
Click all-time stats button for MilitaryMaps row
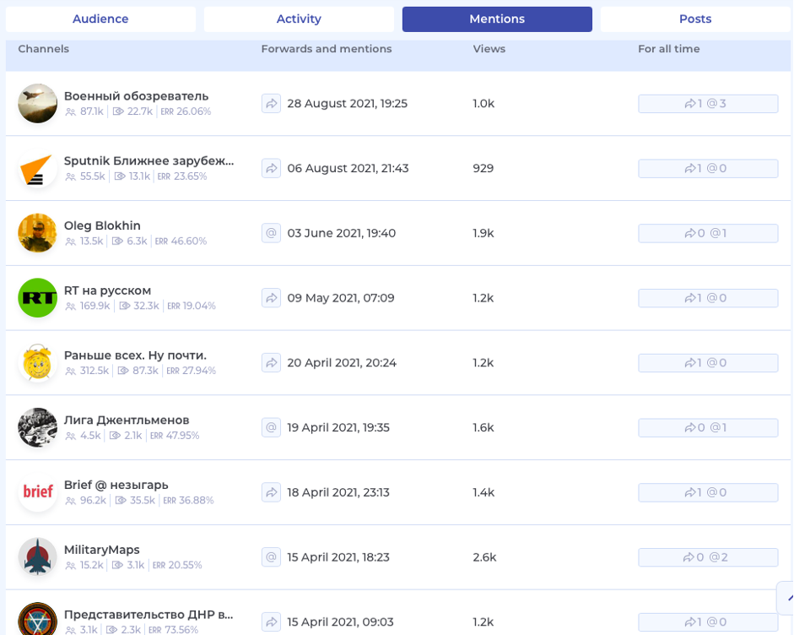coord(707,557)
